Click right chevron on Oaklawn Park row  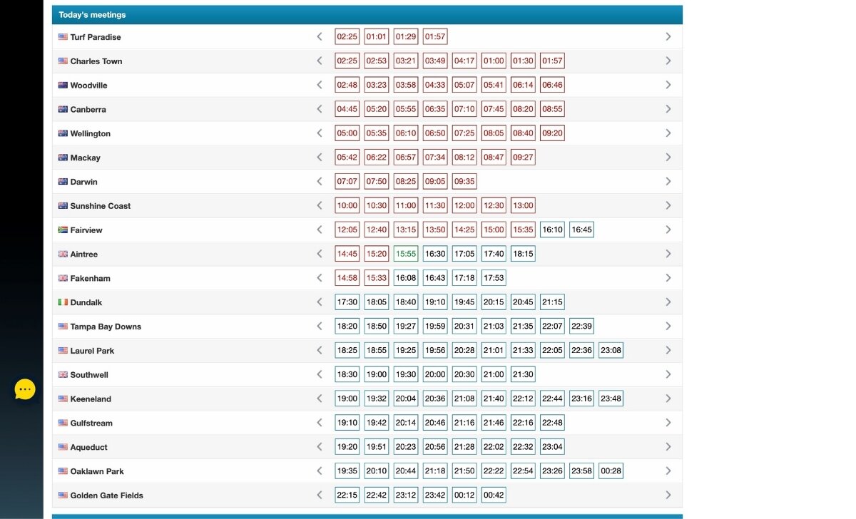click(x=668, y=471)
